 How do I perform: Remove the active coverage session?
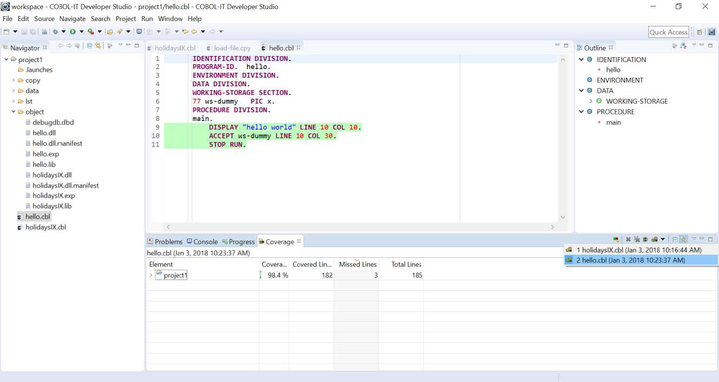click(x=628, y=240)
